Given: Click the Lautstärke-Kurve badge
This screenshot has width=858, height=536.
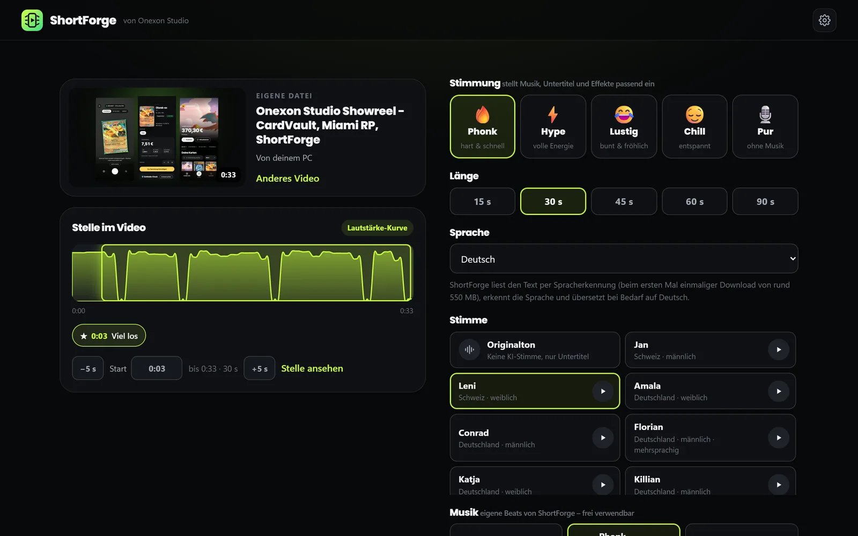Looking at the screenshot, I should point(377,228).
